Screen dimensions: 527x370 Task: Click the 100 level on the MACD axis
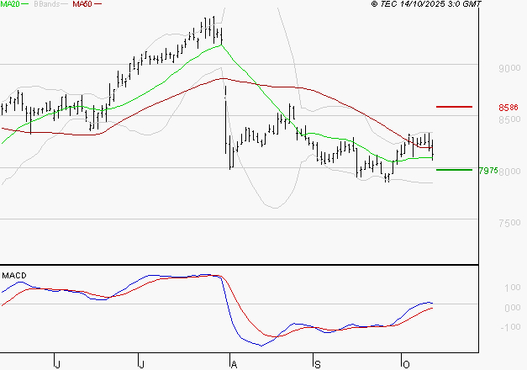pos(512,288)
